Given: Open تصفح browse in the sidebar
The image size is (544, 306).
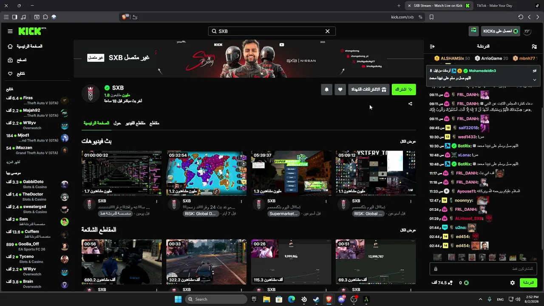Looking at the screenshot, I should coord(17,60).
